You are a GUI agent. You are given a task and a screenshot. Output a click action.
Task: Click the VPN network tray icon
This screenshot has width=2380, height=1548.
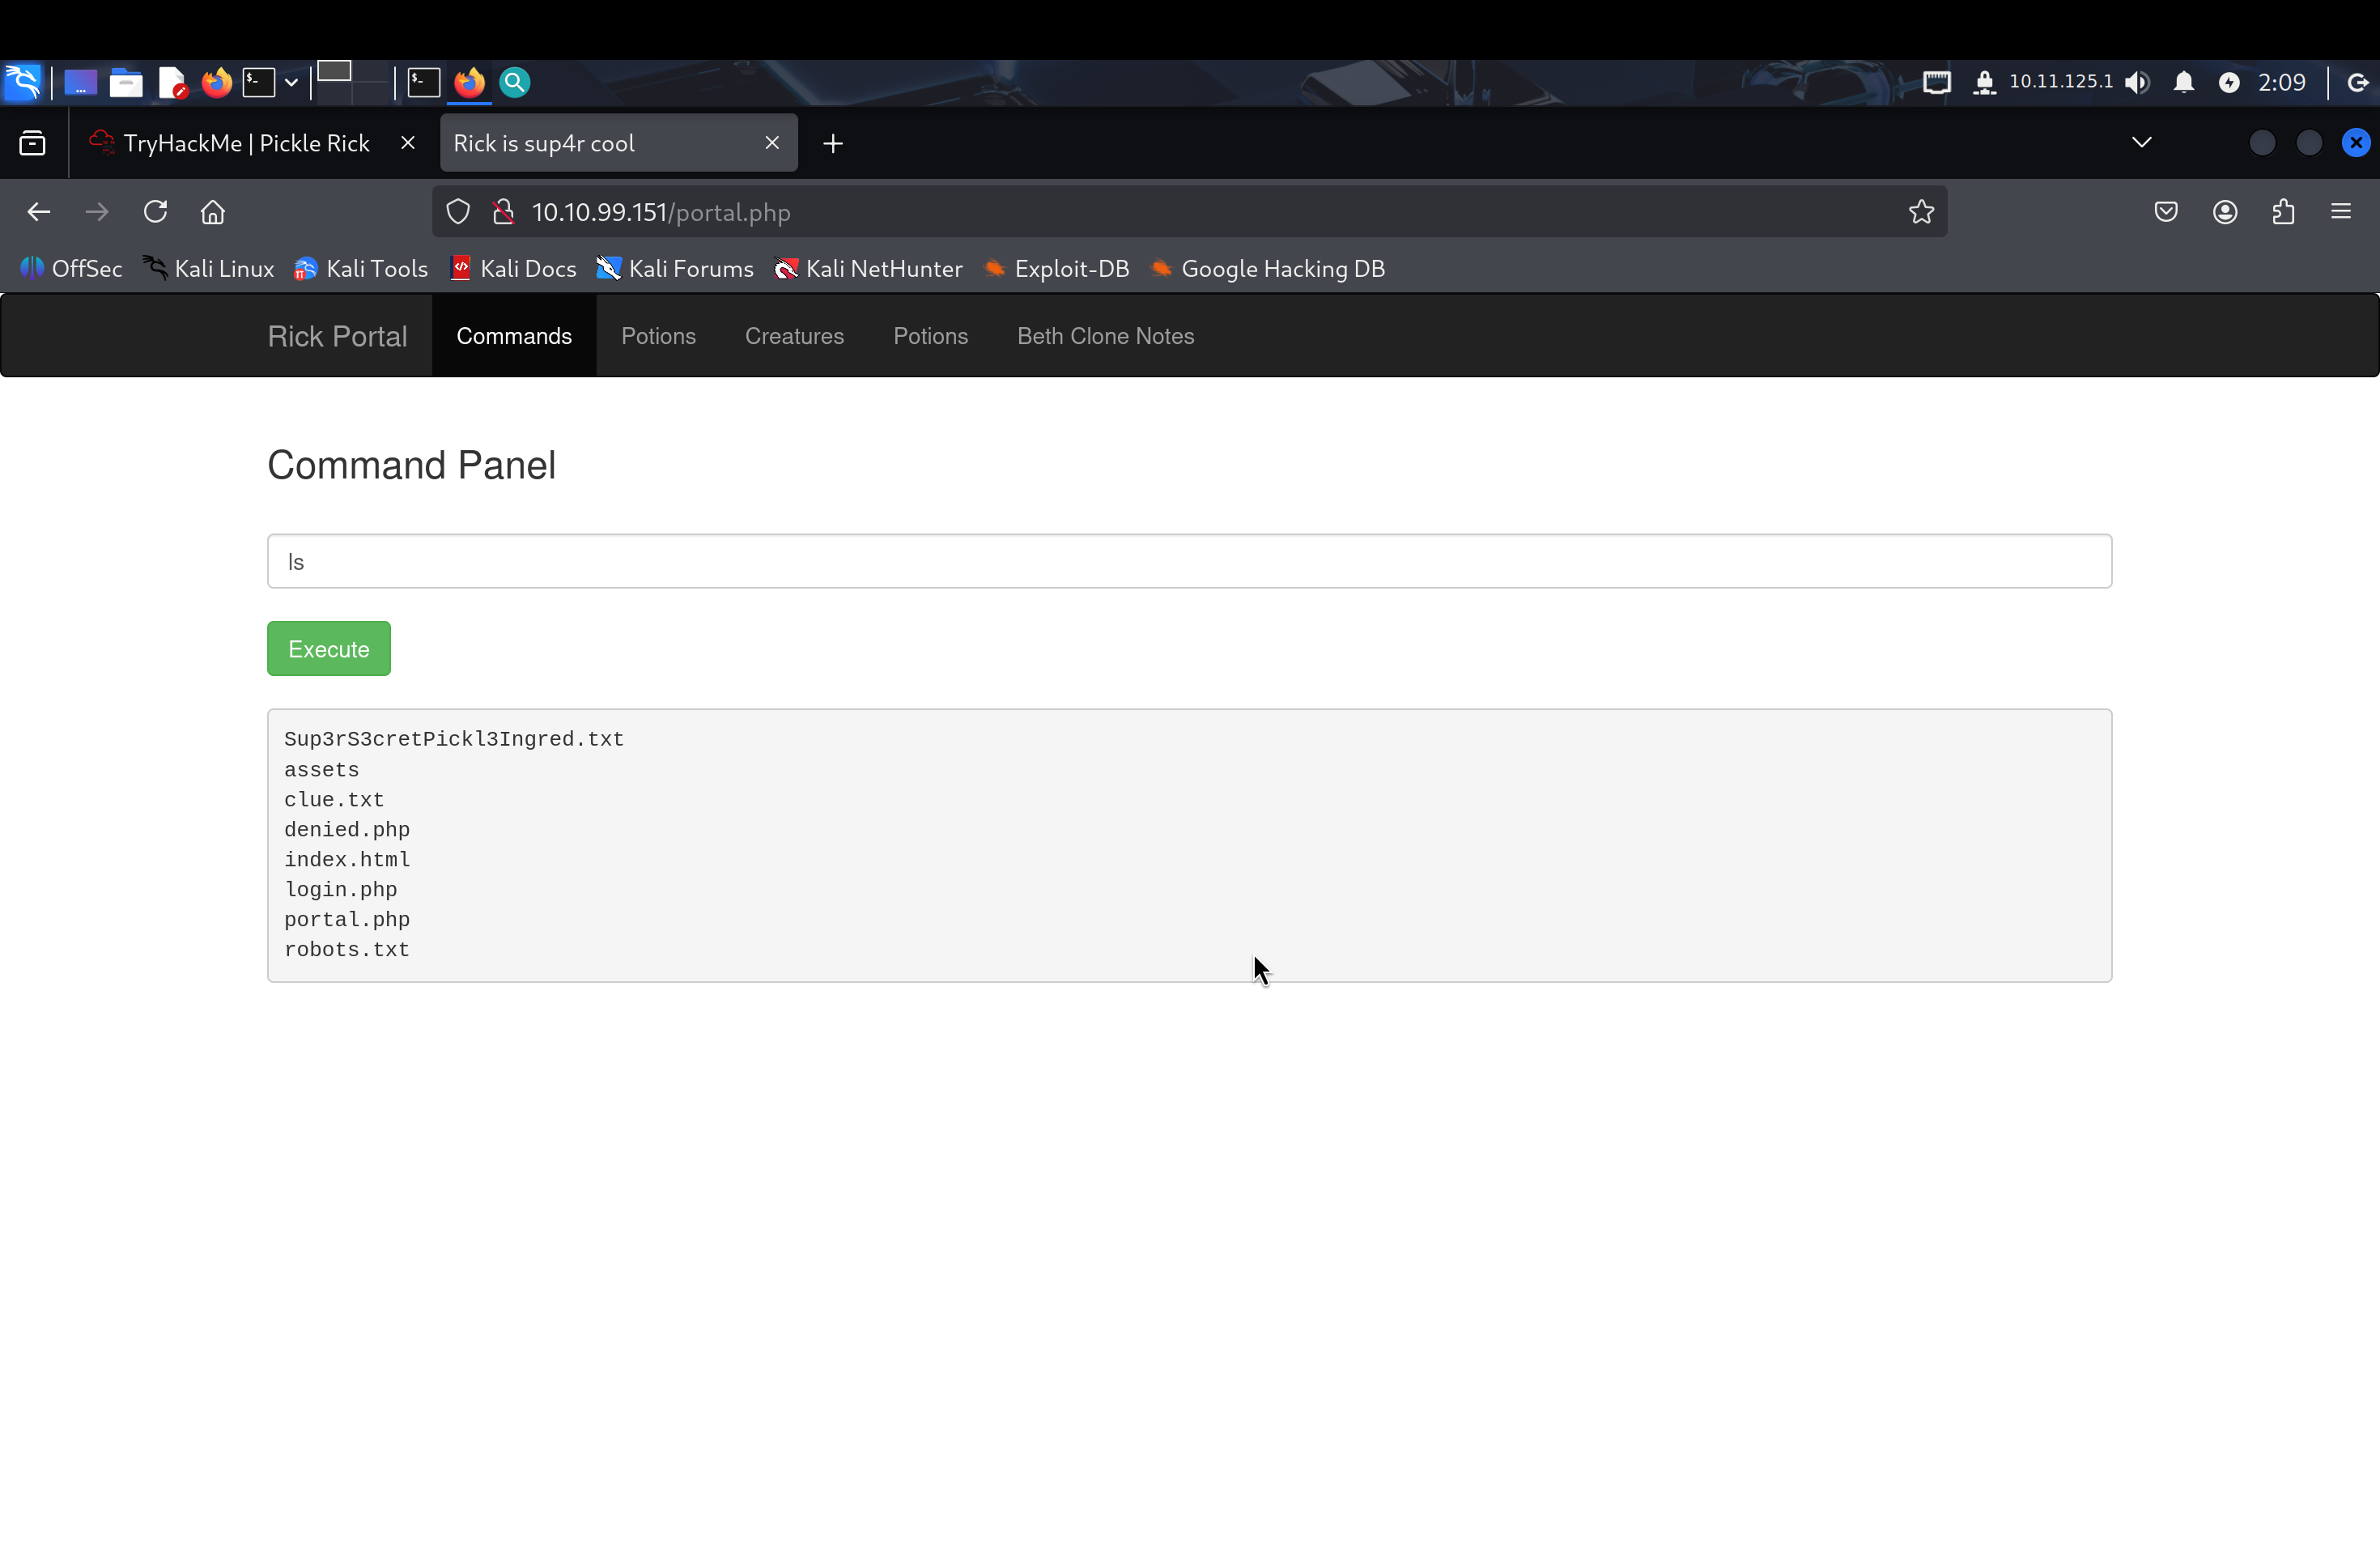[1984, 82]
